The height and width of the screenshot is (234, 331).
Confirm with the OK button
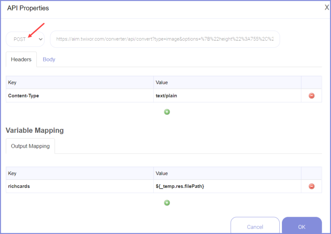pos(301,226)
